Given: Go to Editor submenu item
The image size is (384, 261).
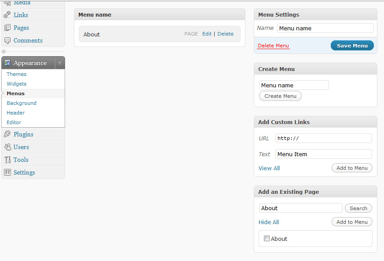Looking at the screenshot, I should click(x=14, y=122).
